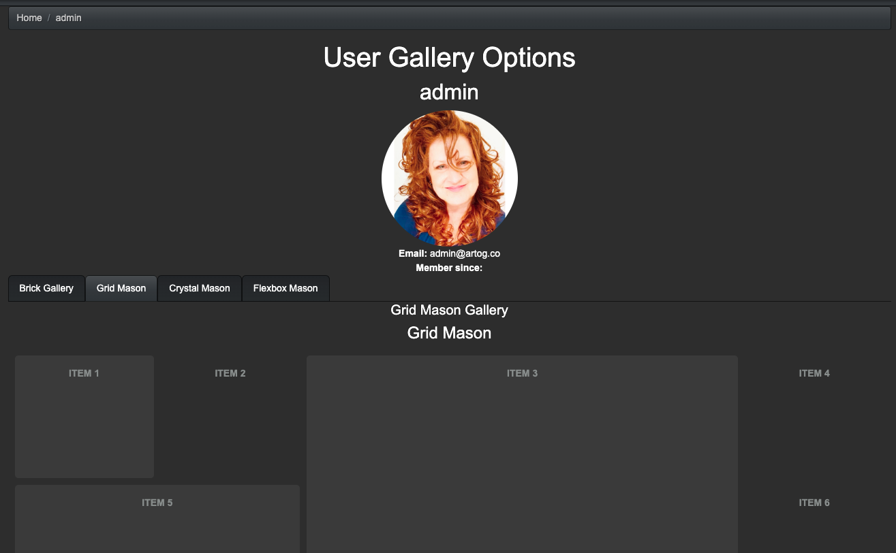Open the Flexbox Mason tab
The height and width of the screenshot is (553, 896).
(285, 288)
